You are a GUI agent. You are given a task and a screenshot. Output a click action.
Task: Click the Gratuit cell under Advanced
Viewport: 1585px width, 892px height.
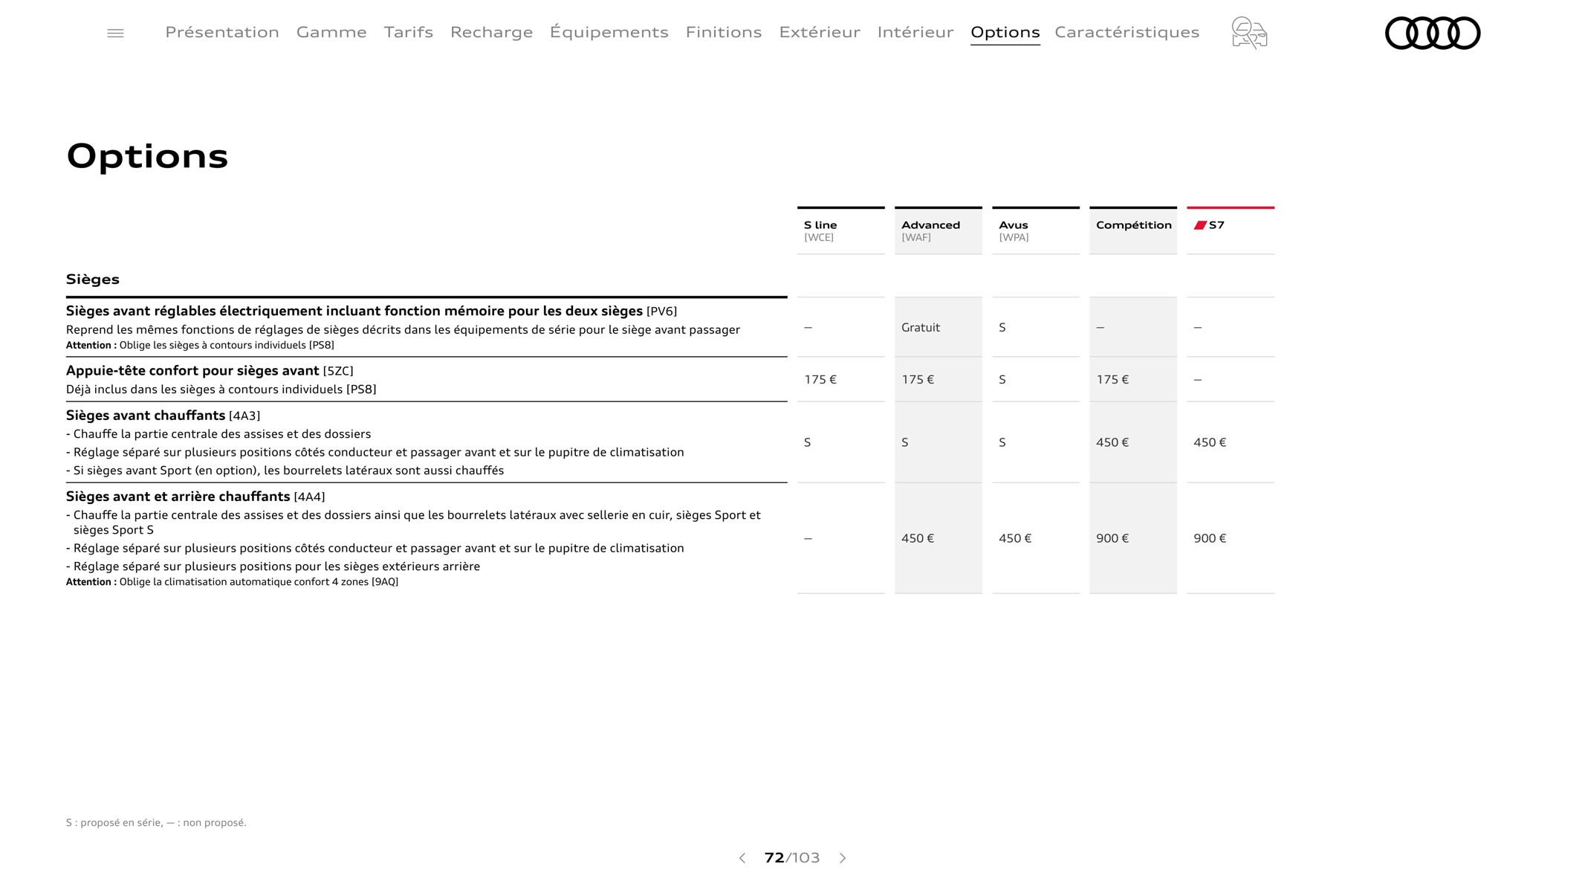(x=921, y=328)
